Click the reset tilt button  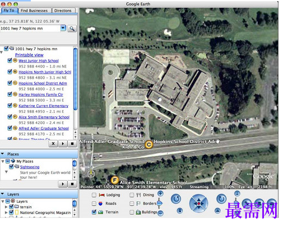(x=217, y=211)
